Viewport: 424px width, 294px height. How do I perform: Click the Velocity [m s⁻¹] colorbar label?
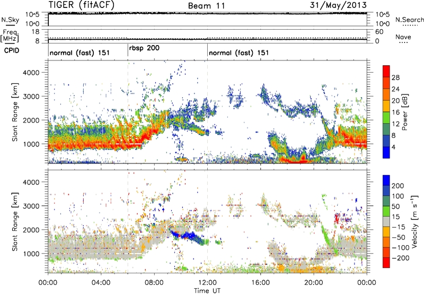pyautogui.click(x=414, y=221)
